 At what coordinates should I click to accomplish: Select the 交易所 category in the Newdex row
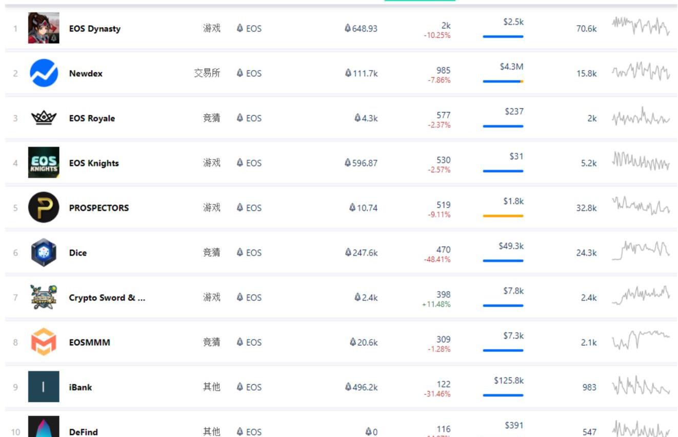pos(207,73)
